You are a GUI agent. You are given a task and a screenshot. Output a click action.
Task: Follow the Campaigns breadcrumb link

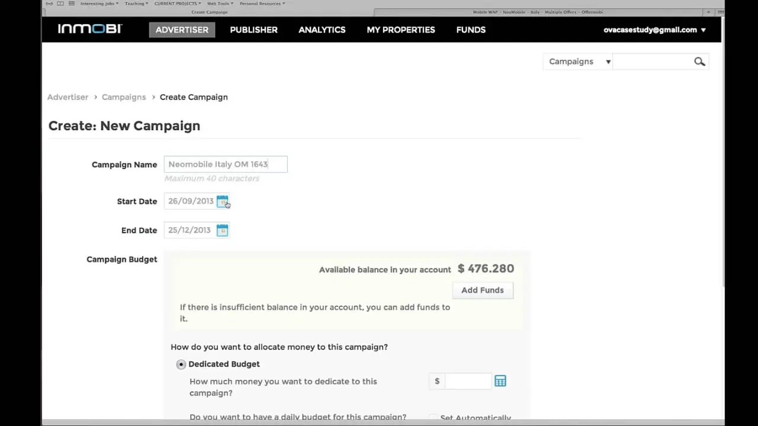pyautogui.click(x=124, y=97)
